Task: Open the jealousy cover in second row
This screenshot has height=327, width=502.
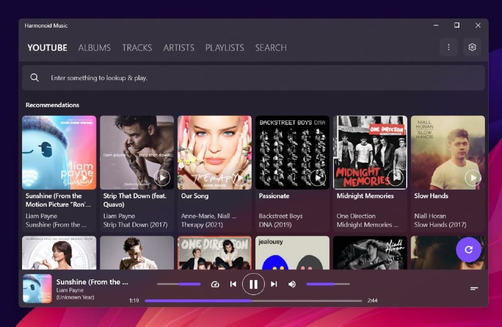Action: coord(292,253)
